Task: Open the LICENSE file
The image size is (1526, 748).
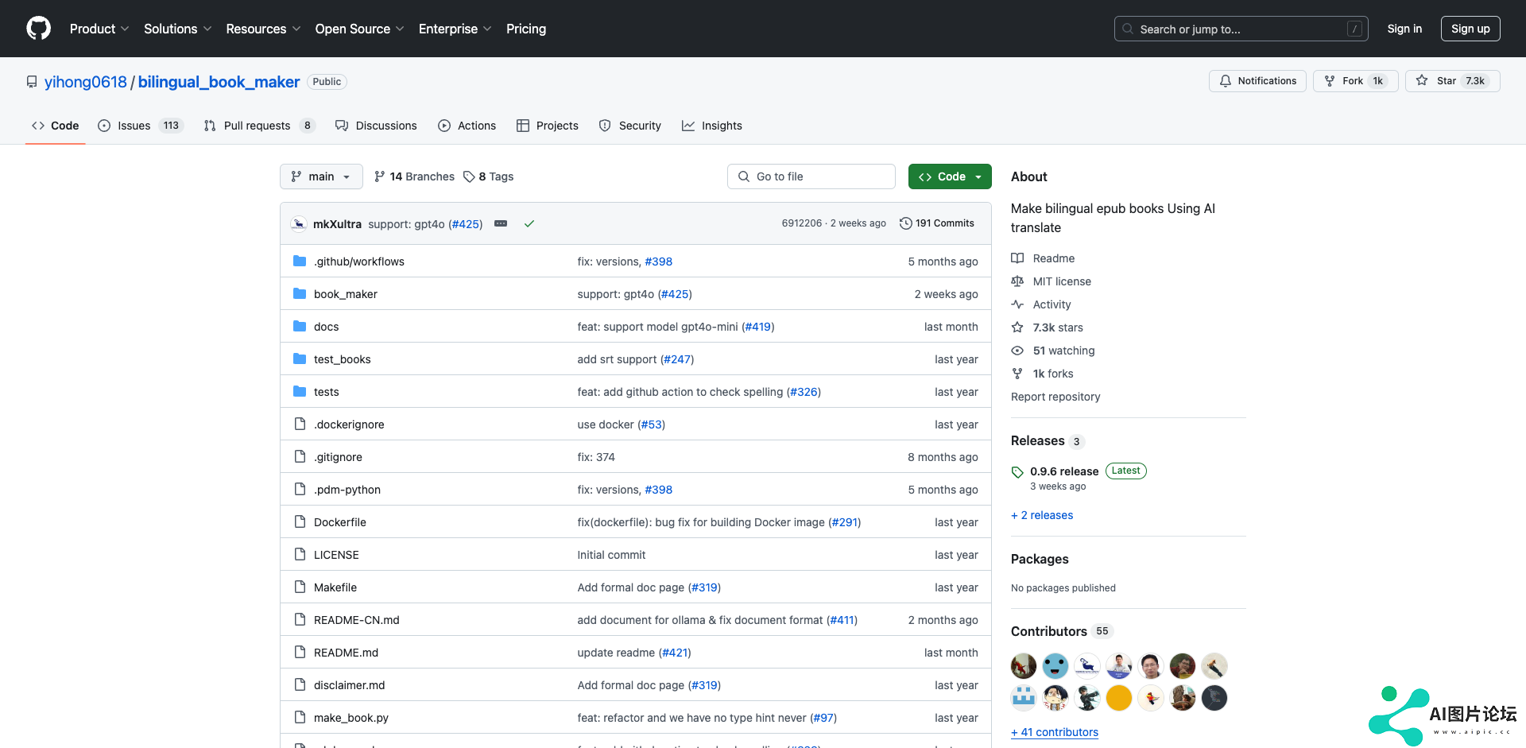Action: pyautogui.click(x=336, y=555)
